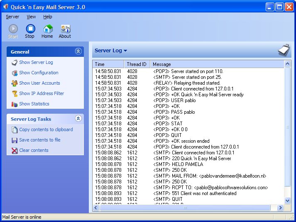The width and height of the screenshot is (296, 222).
Task: Select the 'Server started on port 110.' log row
Action: [188, 71]
